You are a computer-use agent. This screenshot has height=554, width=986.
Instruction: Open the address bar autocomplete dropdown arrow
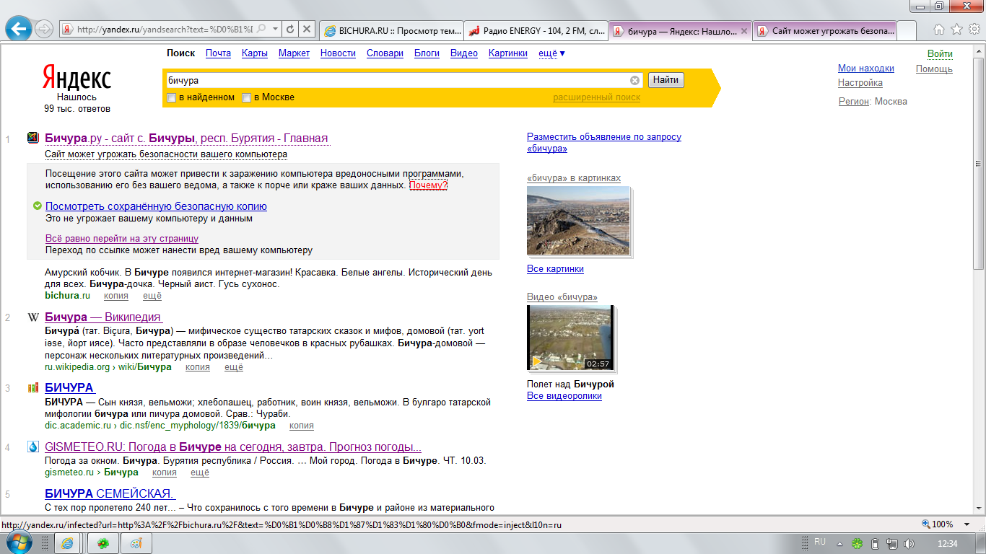coord(275,30)
